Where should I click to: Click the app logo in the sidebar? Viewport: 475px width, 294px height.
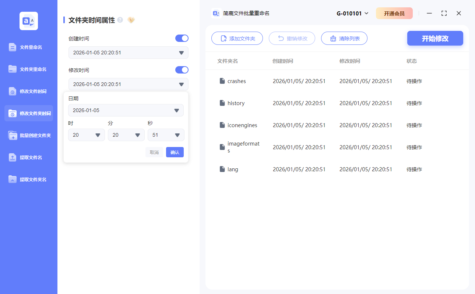pos(28,21)
